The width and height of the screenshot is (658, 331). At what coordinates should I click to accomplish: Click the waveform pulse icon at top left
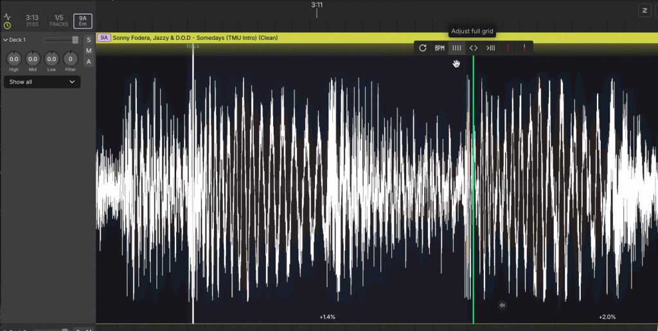pyautogui.click(x=7, y=17)
